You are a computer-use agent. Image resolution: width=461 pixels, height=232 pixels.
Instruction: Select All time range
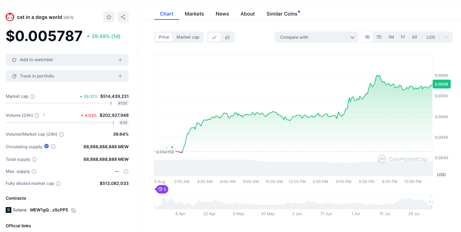click(x=414, y=37)
